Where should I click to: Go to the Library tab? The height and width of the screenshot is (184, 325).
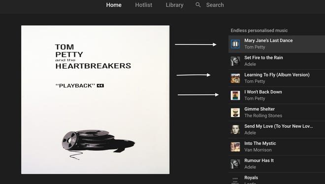click(174, 5)
